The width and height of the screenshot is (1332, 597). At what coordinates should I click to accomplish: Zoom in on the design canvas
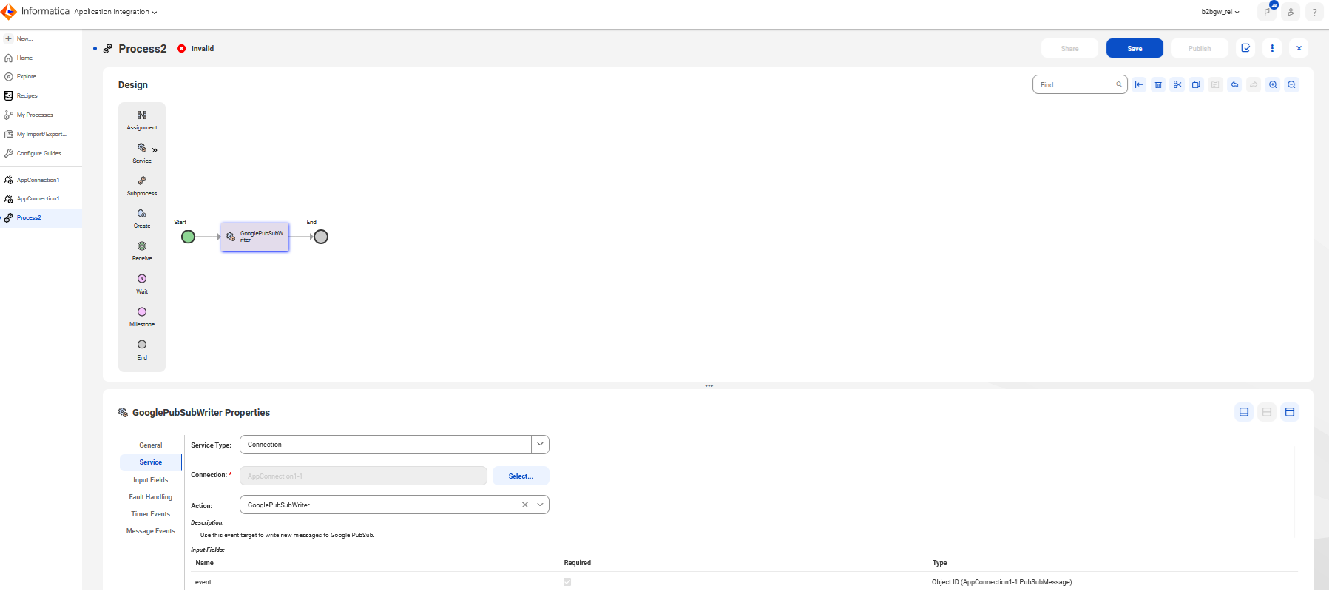pyautogui.click(x=1273, y=84)
